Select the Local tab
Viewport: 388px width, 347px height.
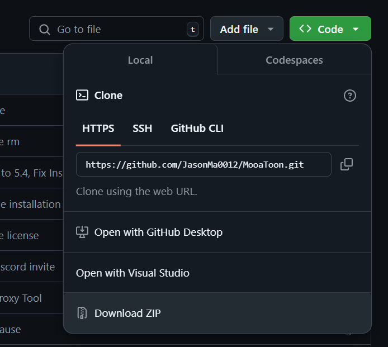tap(140, 60)
